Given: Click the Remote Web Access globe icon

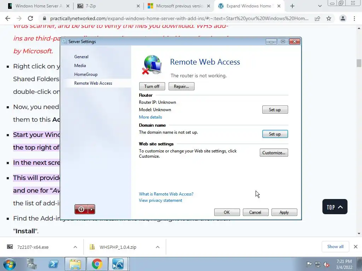Looking at the screenshot, I should pyautogui.click(x=152, y=65).
